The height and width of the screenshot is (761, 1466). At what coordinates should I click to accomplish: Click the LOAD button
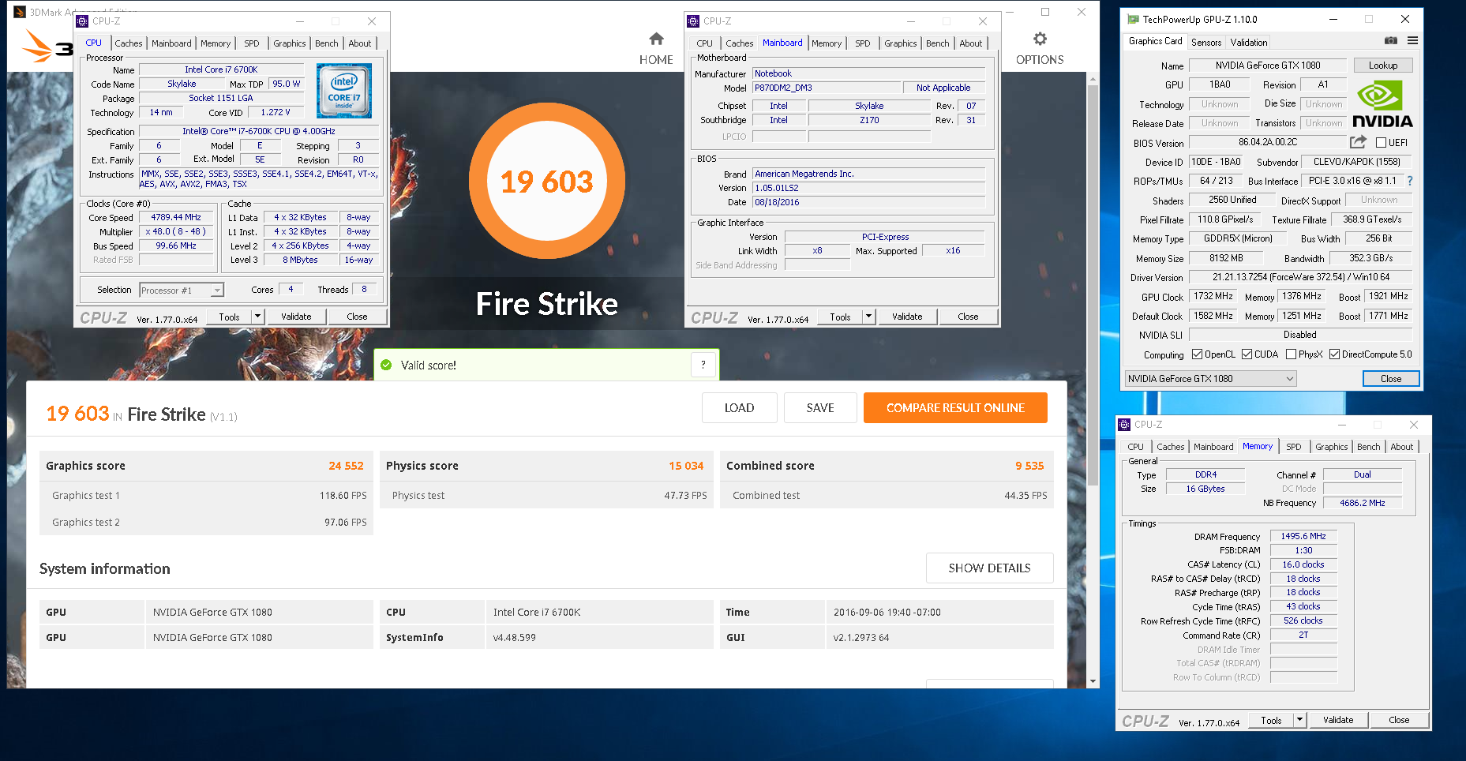739,408
